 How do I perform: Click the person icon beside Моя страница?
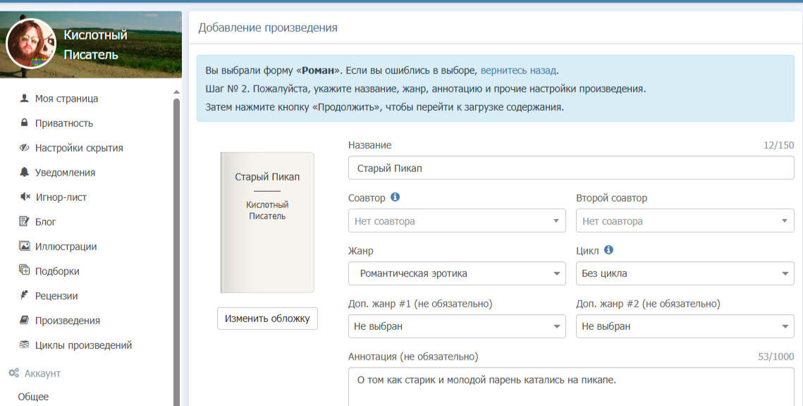point(24,99)
